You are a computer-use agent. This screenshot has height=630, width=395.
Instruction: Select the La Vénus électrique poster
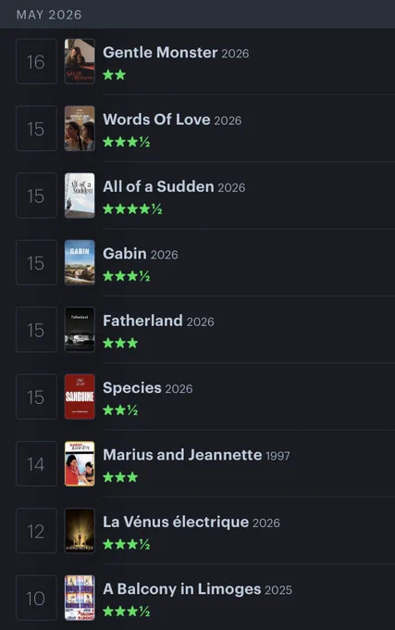tap(80, 531)
